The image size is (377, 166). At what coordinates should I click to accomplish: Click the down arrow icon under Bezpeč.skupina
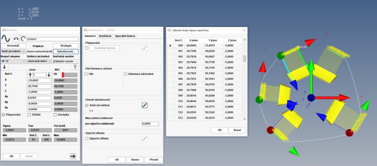(x=5, y=67)
